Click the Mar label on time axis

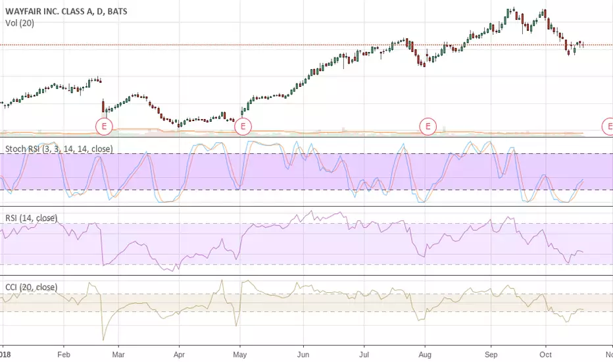(118, 355)
